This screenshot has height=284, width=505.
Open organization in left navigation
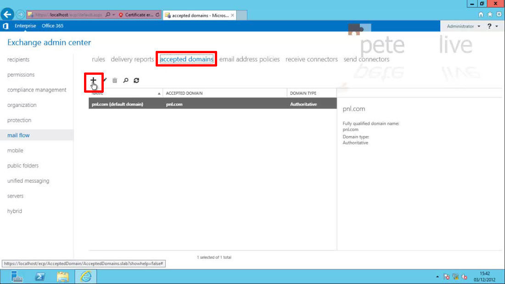(22, 105)
